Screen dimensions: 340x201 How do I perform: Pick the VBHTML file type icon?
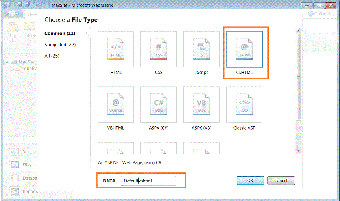[116, 104]
